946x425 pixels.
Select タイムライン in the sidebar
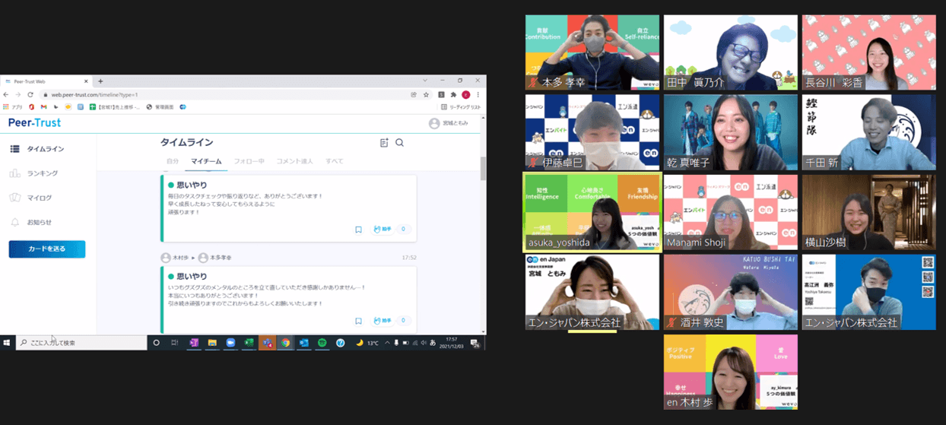[x=45, y=149]
